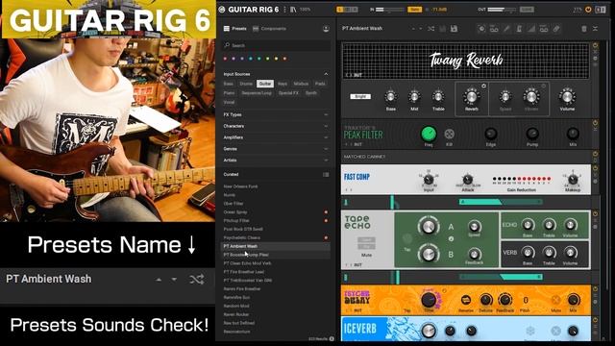
Task: Switch to the Presets tab
Action: click(x=234, y=29)
